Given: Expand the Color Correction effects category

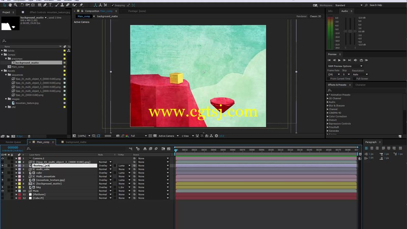Looking at the screenshot, I should click(328, 117).
